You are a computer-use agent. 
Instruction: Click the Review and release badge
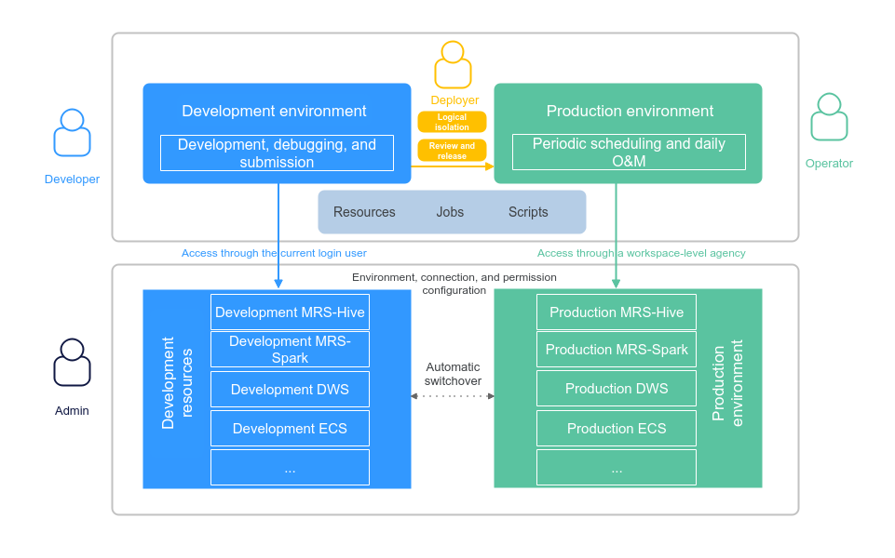point(452,151)
